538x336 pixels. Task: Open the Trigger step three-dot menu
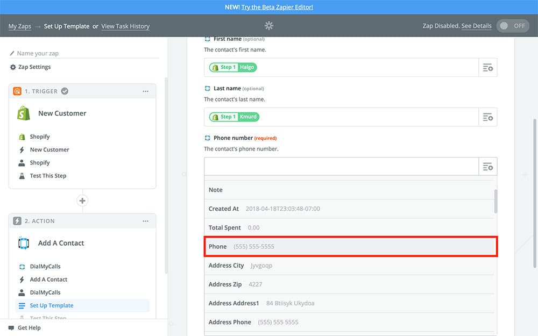point(145,91)
